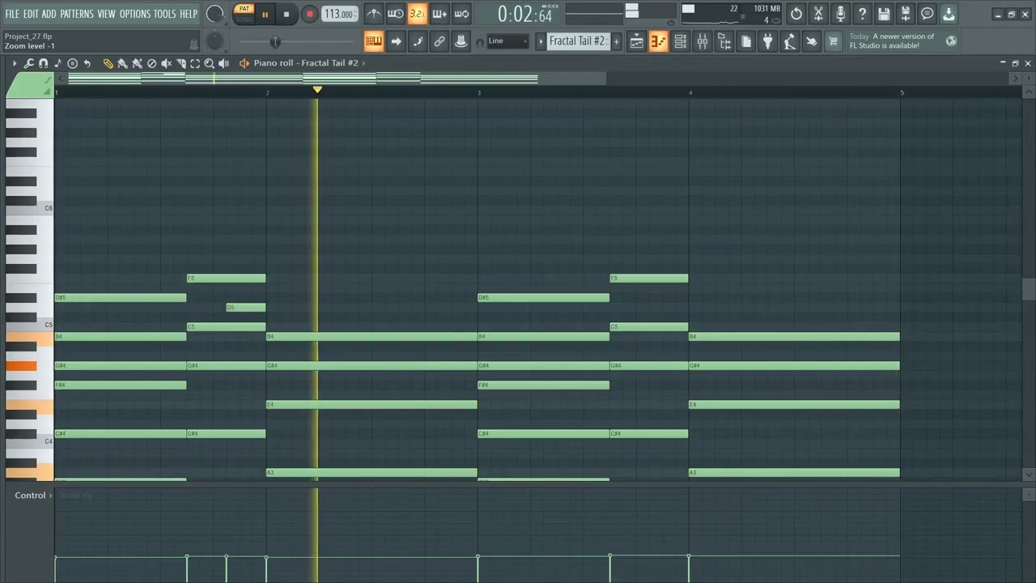Click the globe icon beside update notice
This screenshot has height=583, width=1036.
(x=951, y=41)
